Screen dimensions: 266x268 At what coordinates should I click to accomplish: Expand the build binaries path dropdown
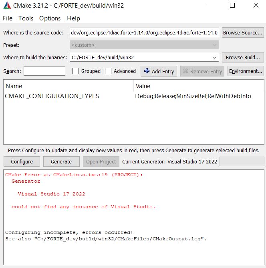click(214, 57)
